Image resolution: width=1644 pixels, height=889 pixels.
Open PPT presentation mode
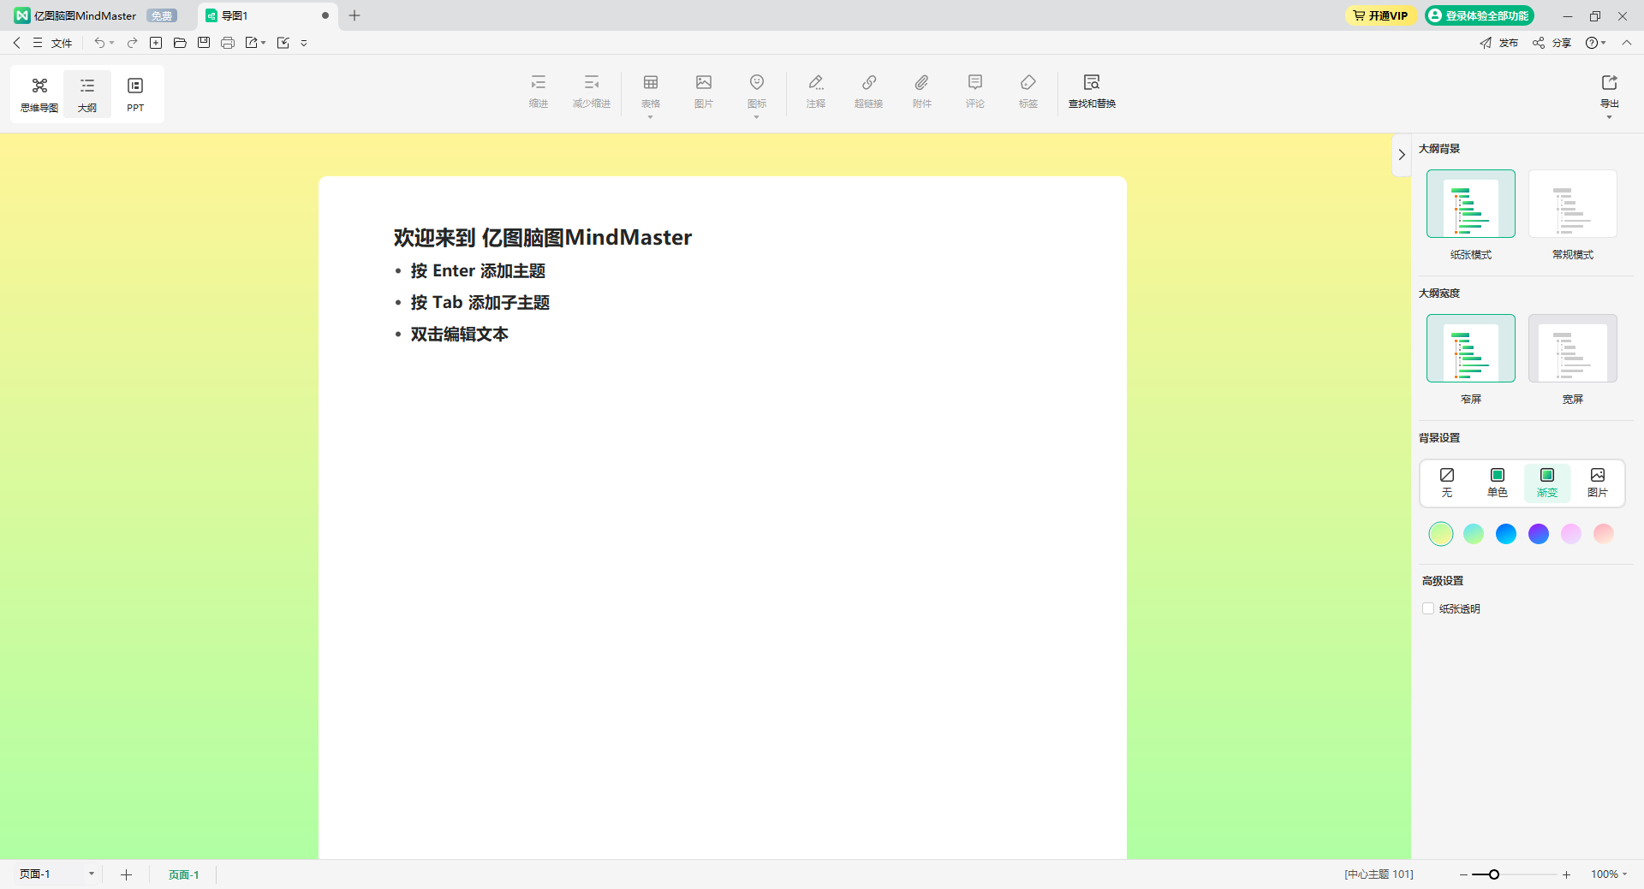[x=135, y=94]
